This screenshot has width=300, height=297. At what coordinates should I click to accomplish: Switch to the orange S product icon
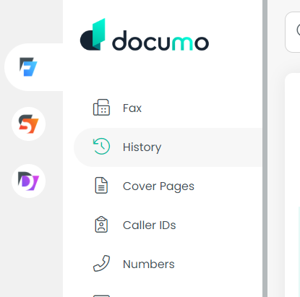click(28, 124)
